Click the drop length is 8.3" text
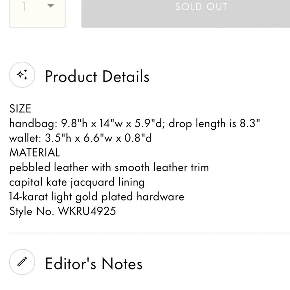This screenshot has height=290, width=290. (214, 123)
